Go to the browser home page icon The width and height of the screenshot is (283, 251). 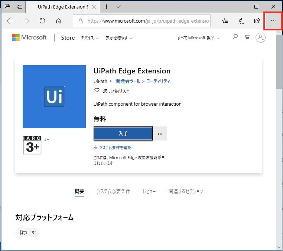point(58,21)
